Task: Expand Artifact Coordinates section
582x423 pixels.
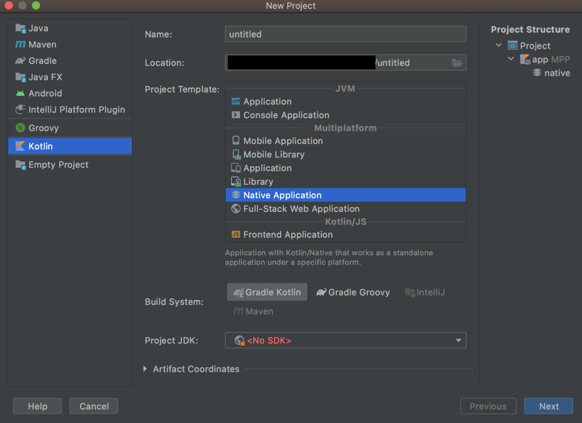Action: point(145,369)
